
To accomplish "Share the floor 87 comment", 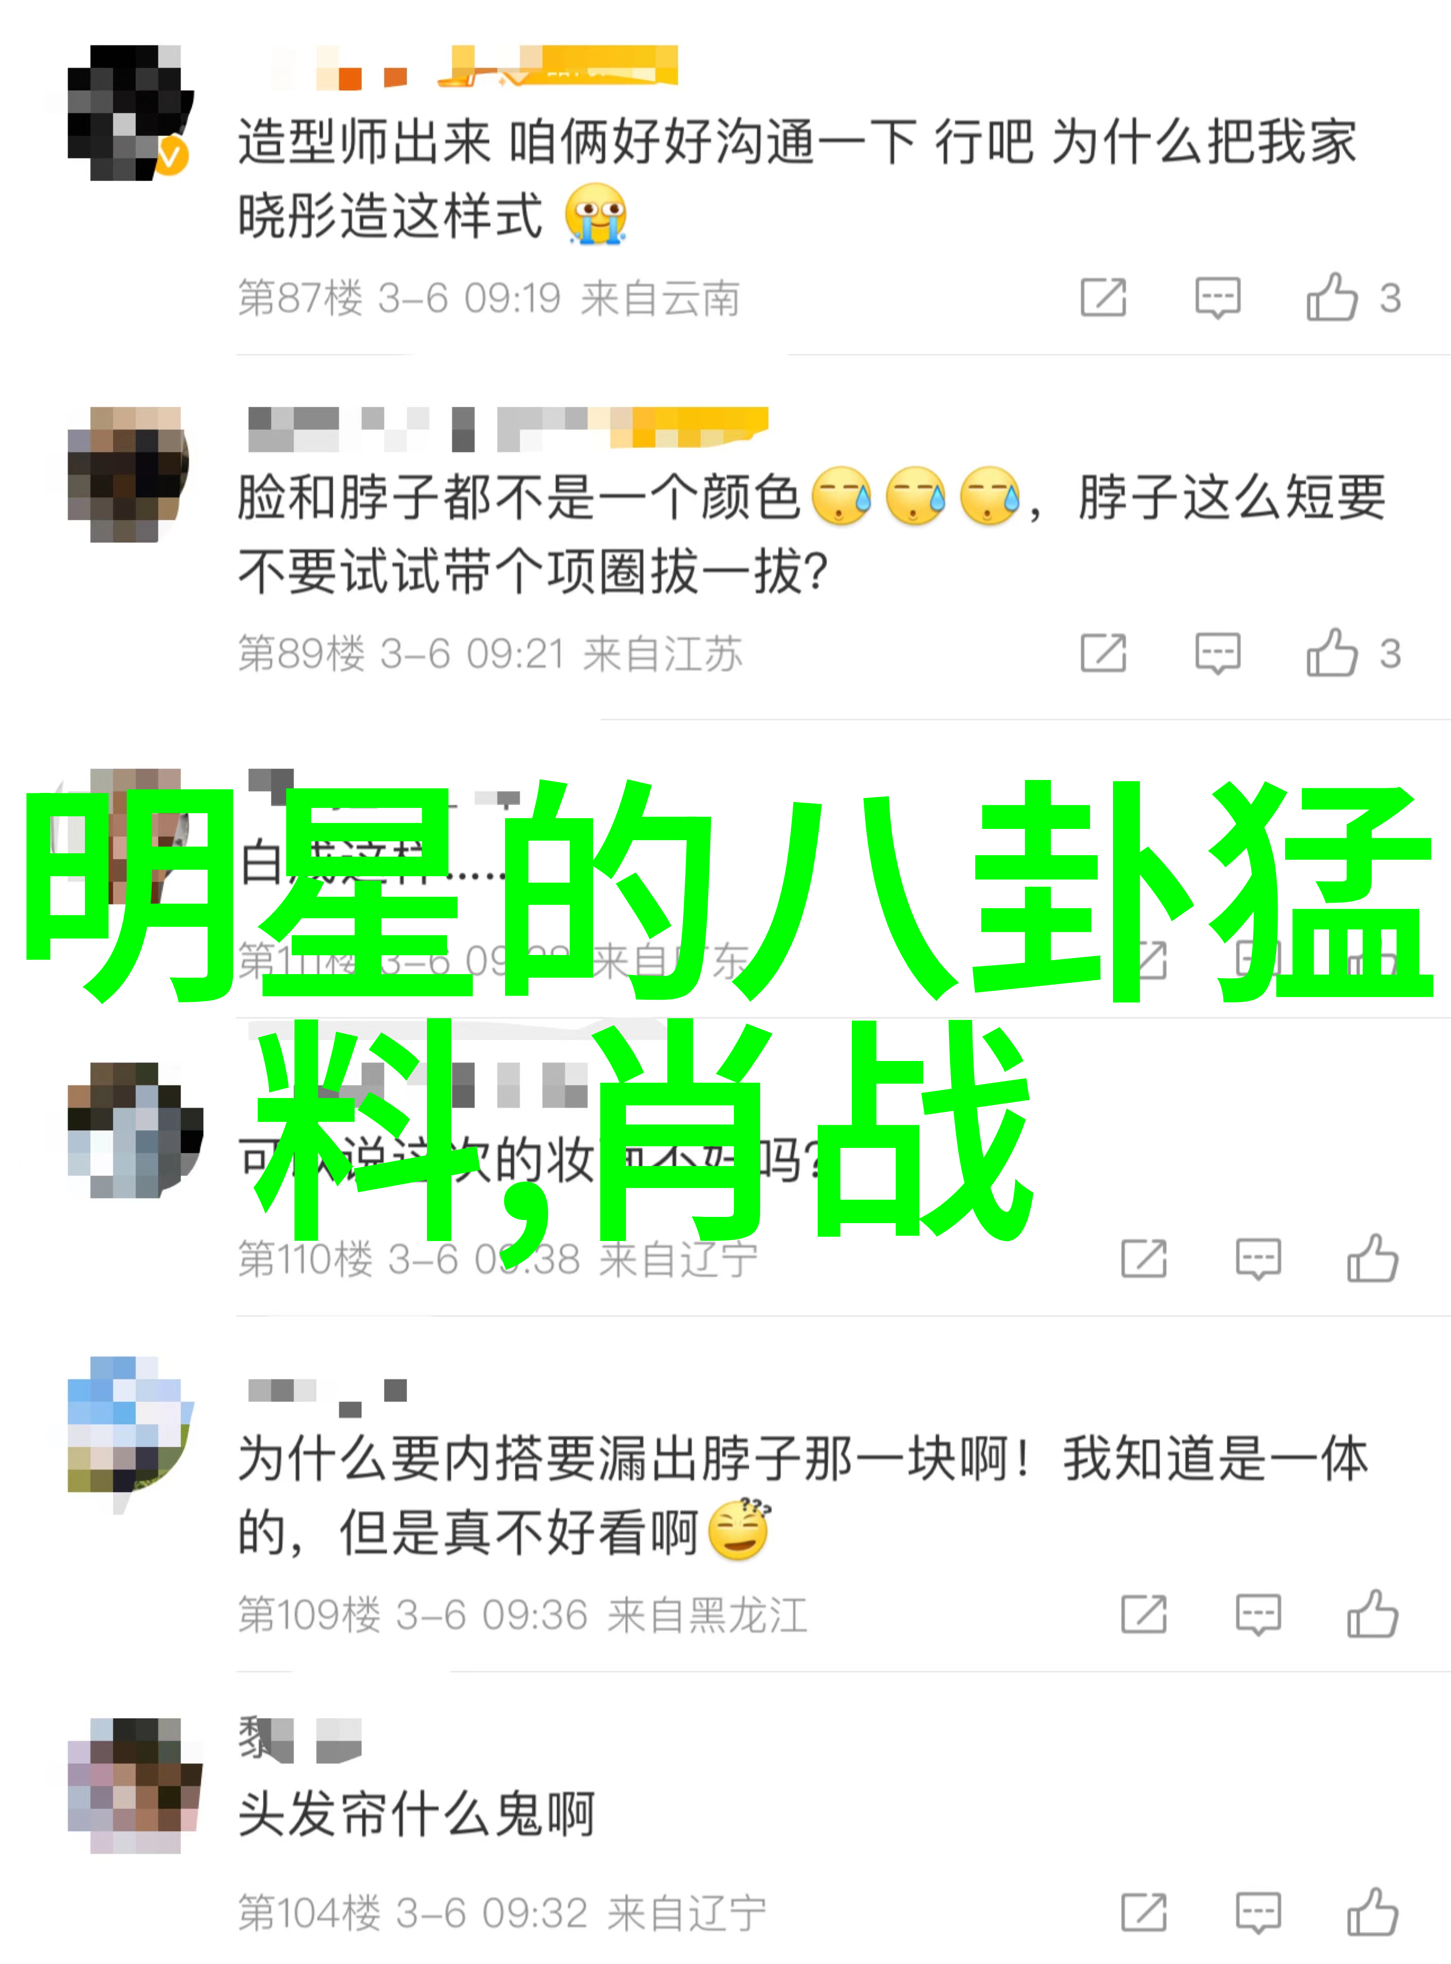I will 1103,297.
